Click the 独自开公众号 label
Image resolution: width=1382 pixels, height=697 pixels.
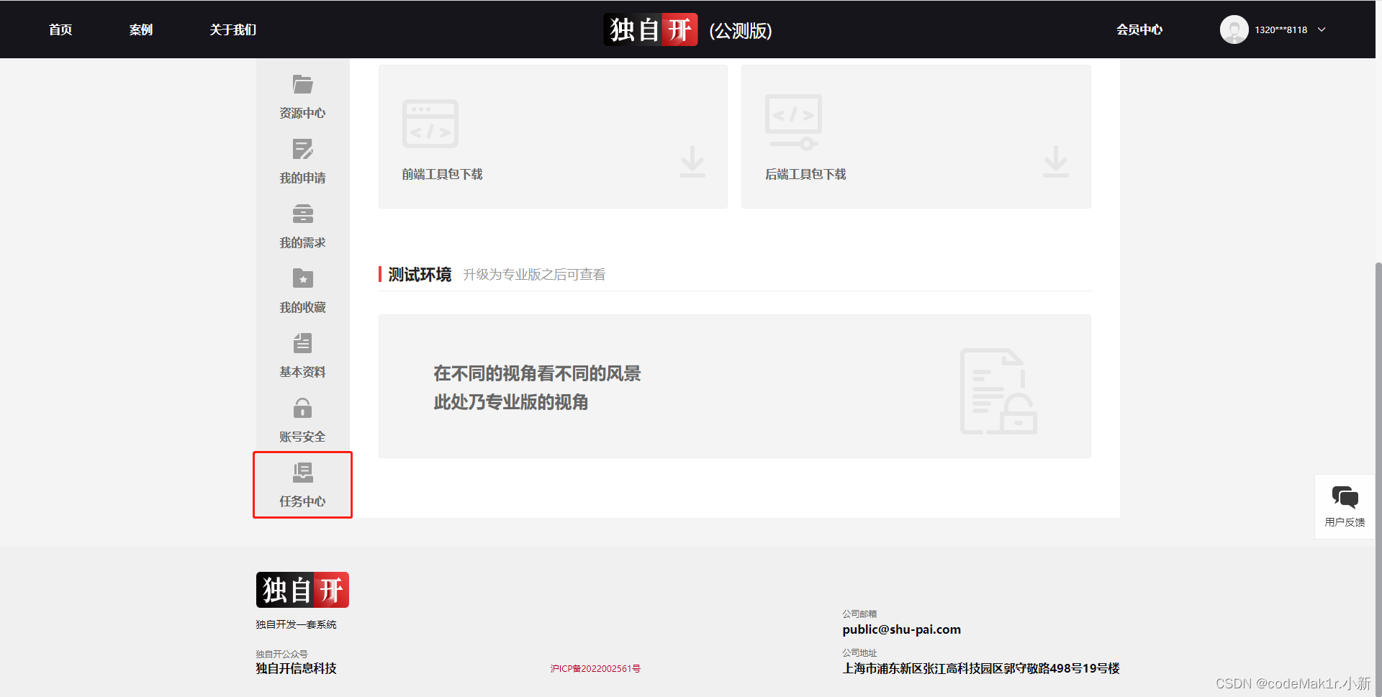point(281,654)
